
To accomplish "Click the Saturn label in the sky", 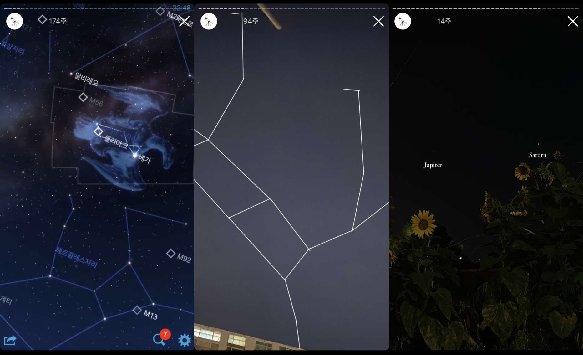I will point(537,155).
